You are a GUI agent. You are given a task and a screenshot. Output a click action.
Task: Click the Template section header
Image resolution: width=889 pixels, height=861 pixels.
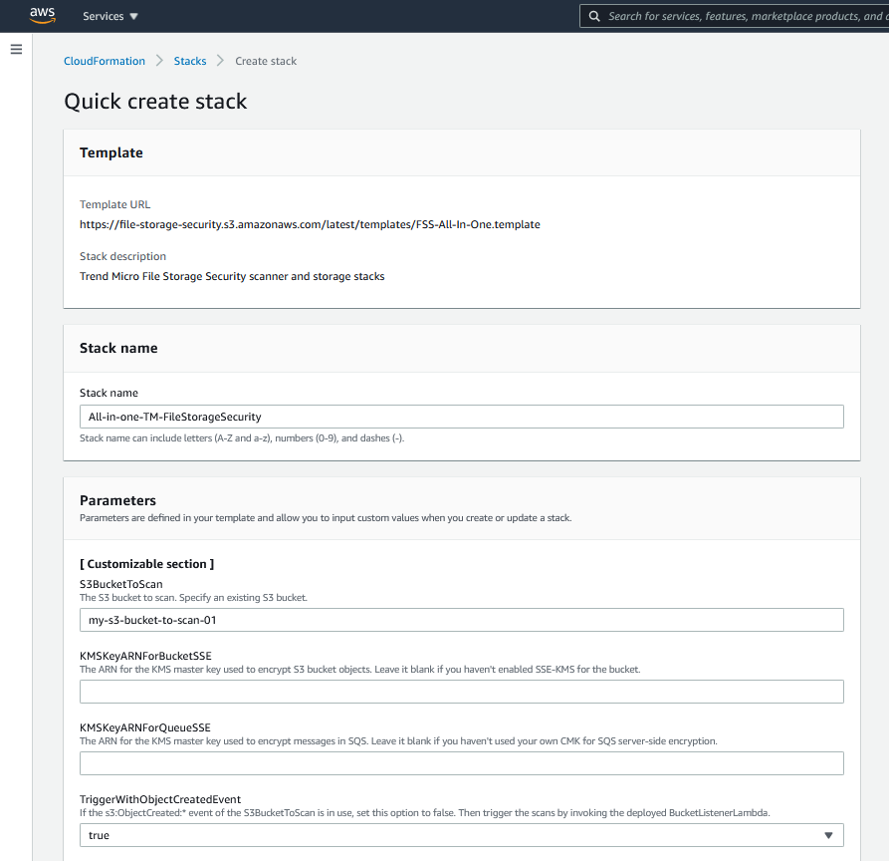click(111, 152)
